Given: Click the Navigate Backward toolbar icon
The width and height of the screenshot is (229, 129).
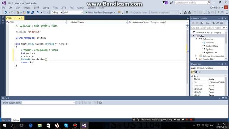Looking at the screenshot, I should click(x=6, y=13).
